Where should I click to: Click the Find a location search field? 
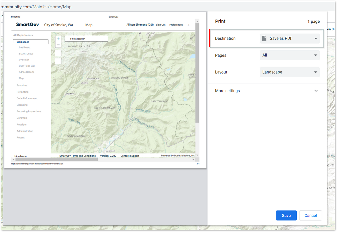coord(86,39)
